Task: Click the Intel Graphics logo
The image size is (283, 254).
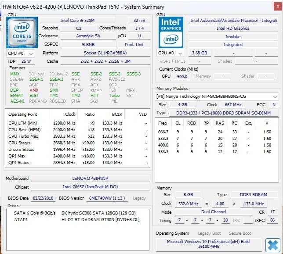Action: tap(171, 32)
